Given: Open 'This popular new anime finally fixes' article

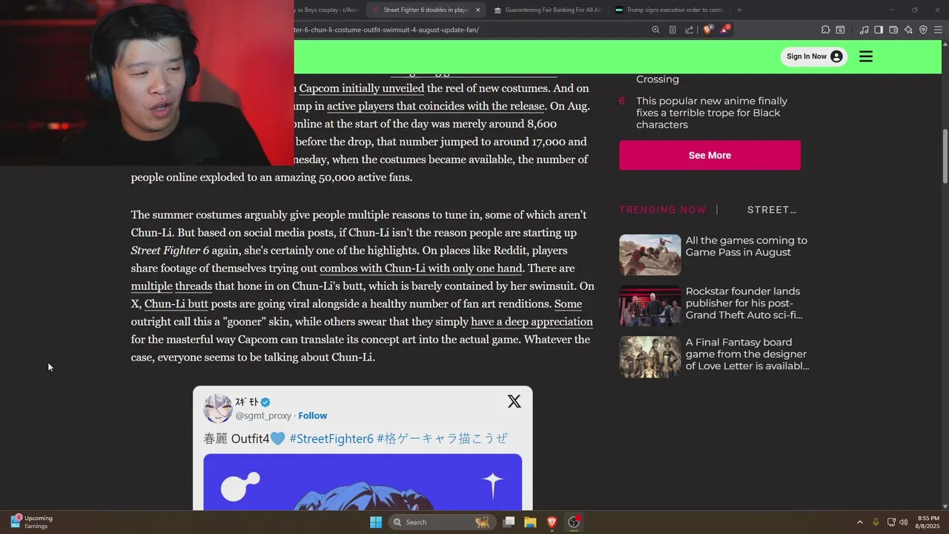Looking at the screenshot, I should point(711,113).
